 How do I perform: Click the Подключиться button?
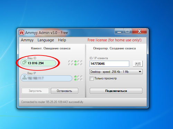click(x=116, y=91)
